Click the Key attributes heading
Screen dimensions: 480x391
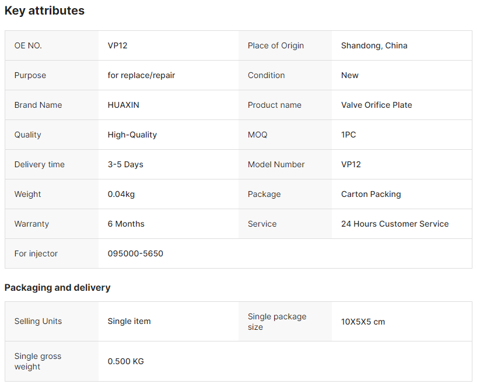(44, 10)
